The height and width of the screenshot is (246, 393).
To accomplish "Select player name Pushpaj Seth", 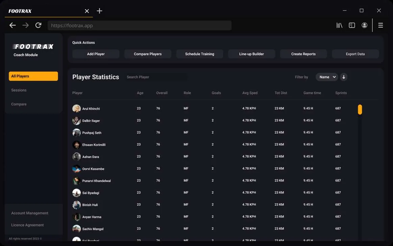I will click(92, 133).
